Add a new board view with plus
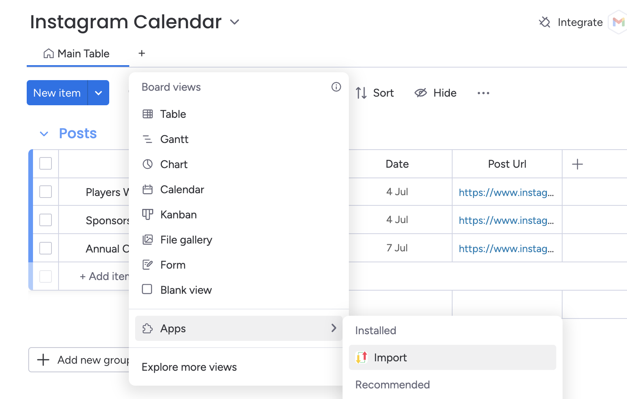627x399 pixels. [x=142, y=53]
